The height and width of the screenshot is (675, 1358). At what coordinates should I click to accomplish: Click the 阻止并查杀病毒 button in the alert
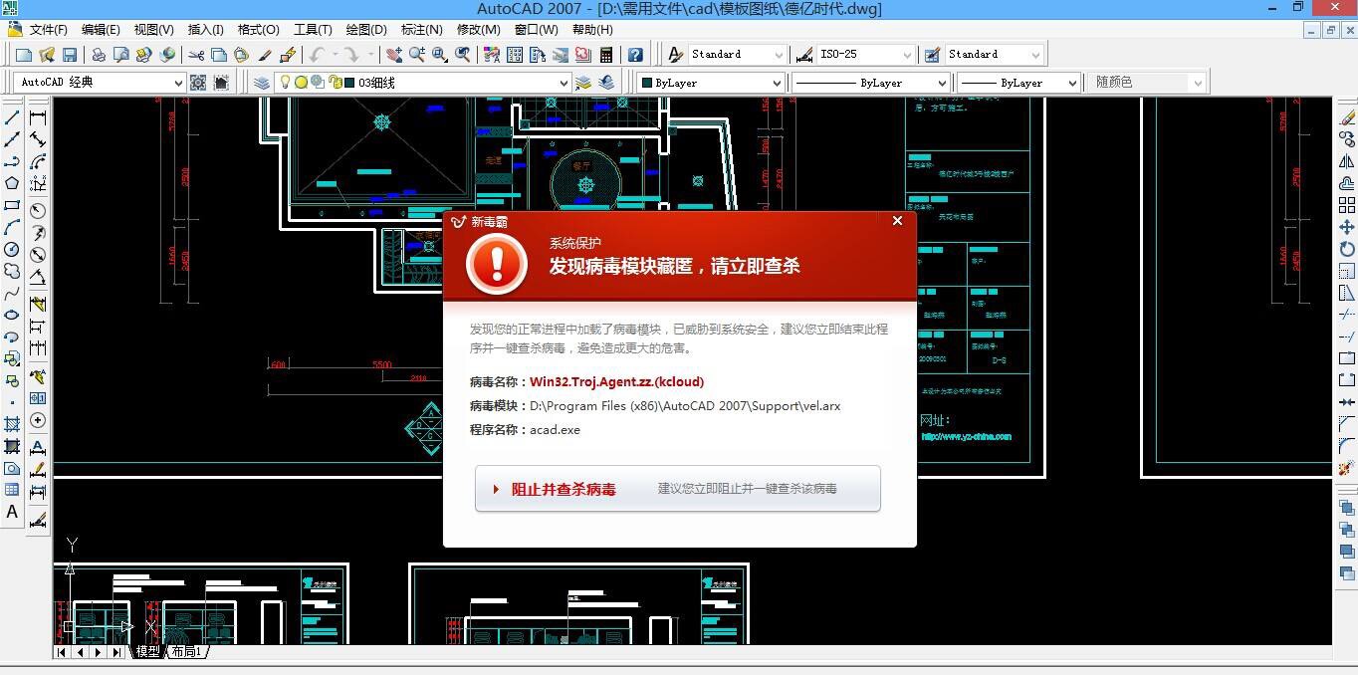tap(565, 489)
